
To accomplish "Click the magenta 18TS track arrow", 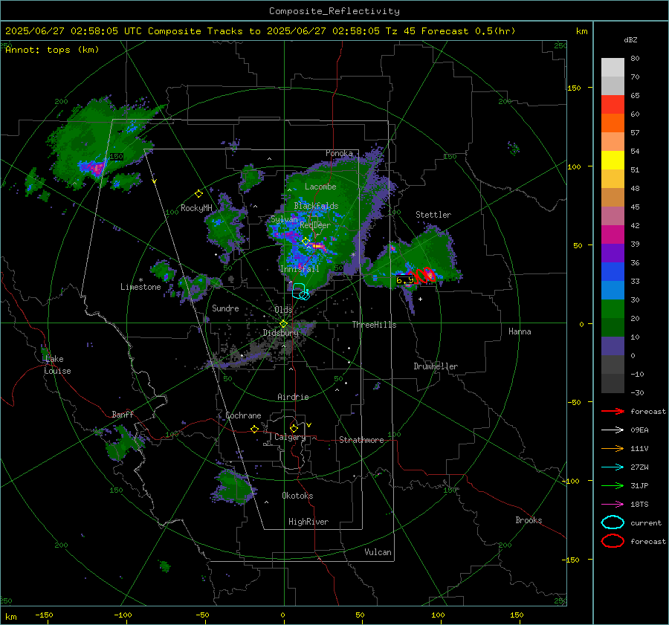I will 613,505.
